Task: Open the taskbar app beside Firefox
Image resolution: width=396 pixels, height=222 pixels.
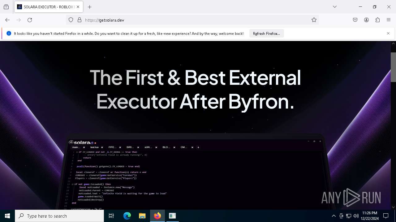Action: pyautogui.click(x=172, y=216)
